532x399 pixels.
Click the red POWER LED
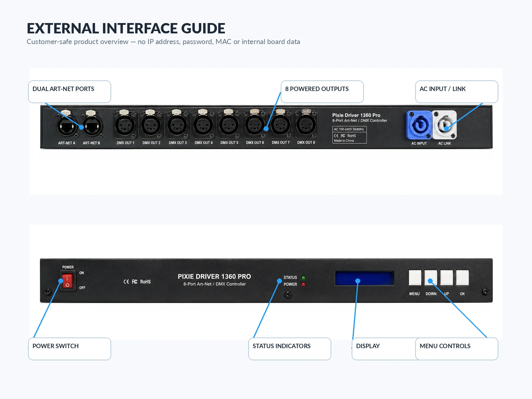303,284
